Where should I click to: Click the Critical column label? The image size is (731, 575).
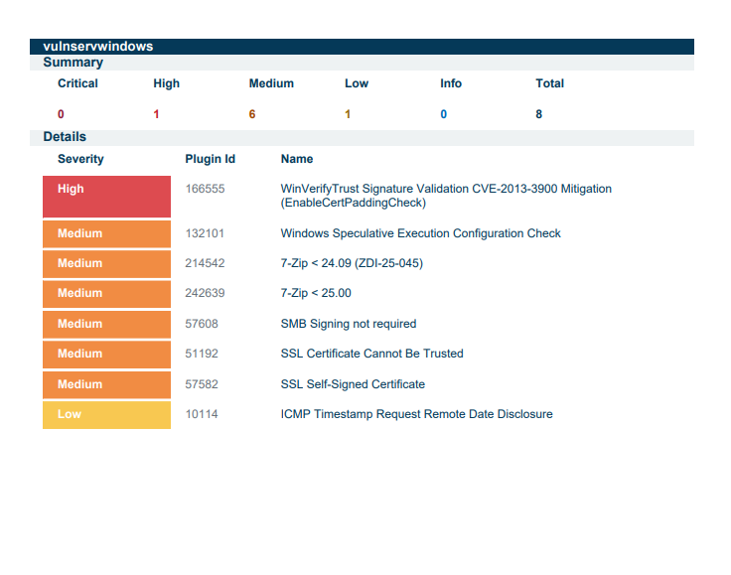77,83
